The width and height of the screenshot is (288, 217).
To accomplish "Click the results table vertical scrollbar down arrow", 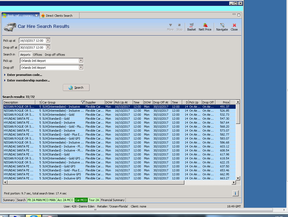I will tap(238, 178).
